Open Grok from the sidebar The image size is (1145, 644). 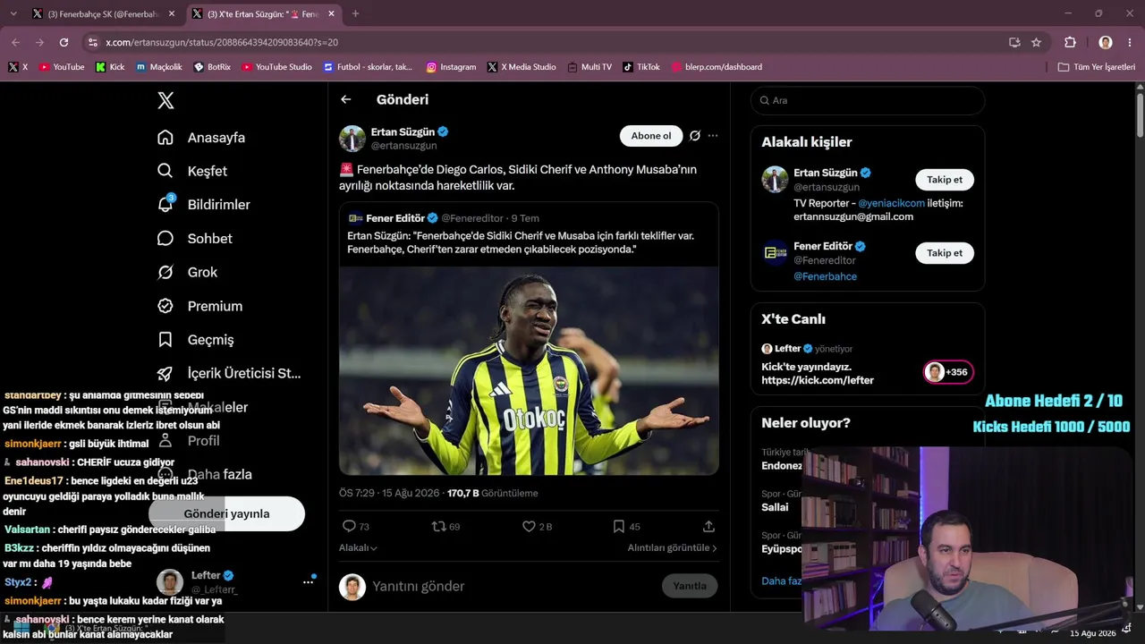coord(187,272)
